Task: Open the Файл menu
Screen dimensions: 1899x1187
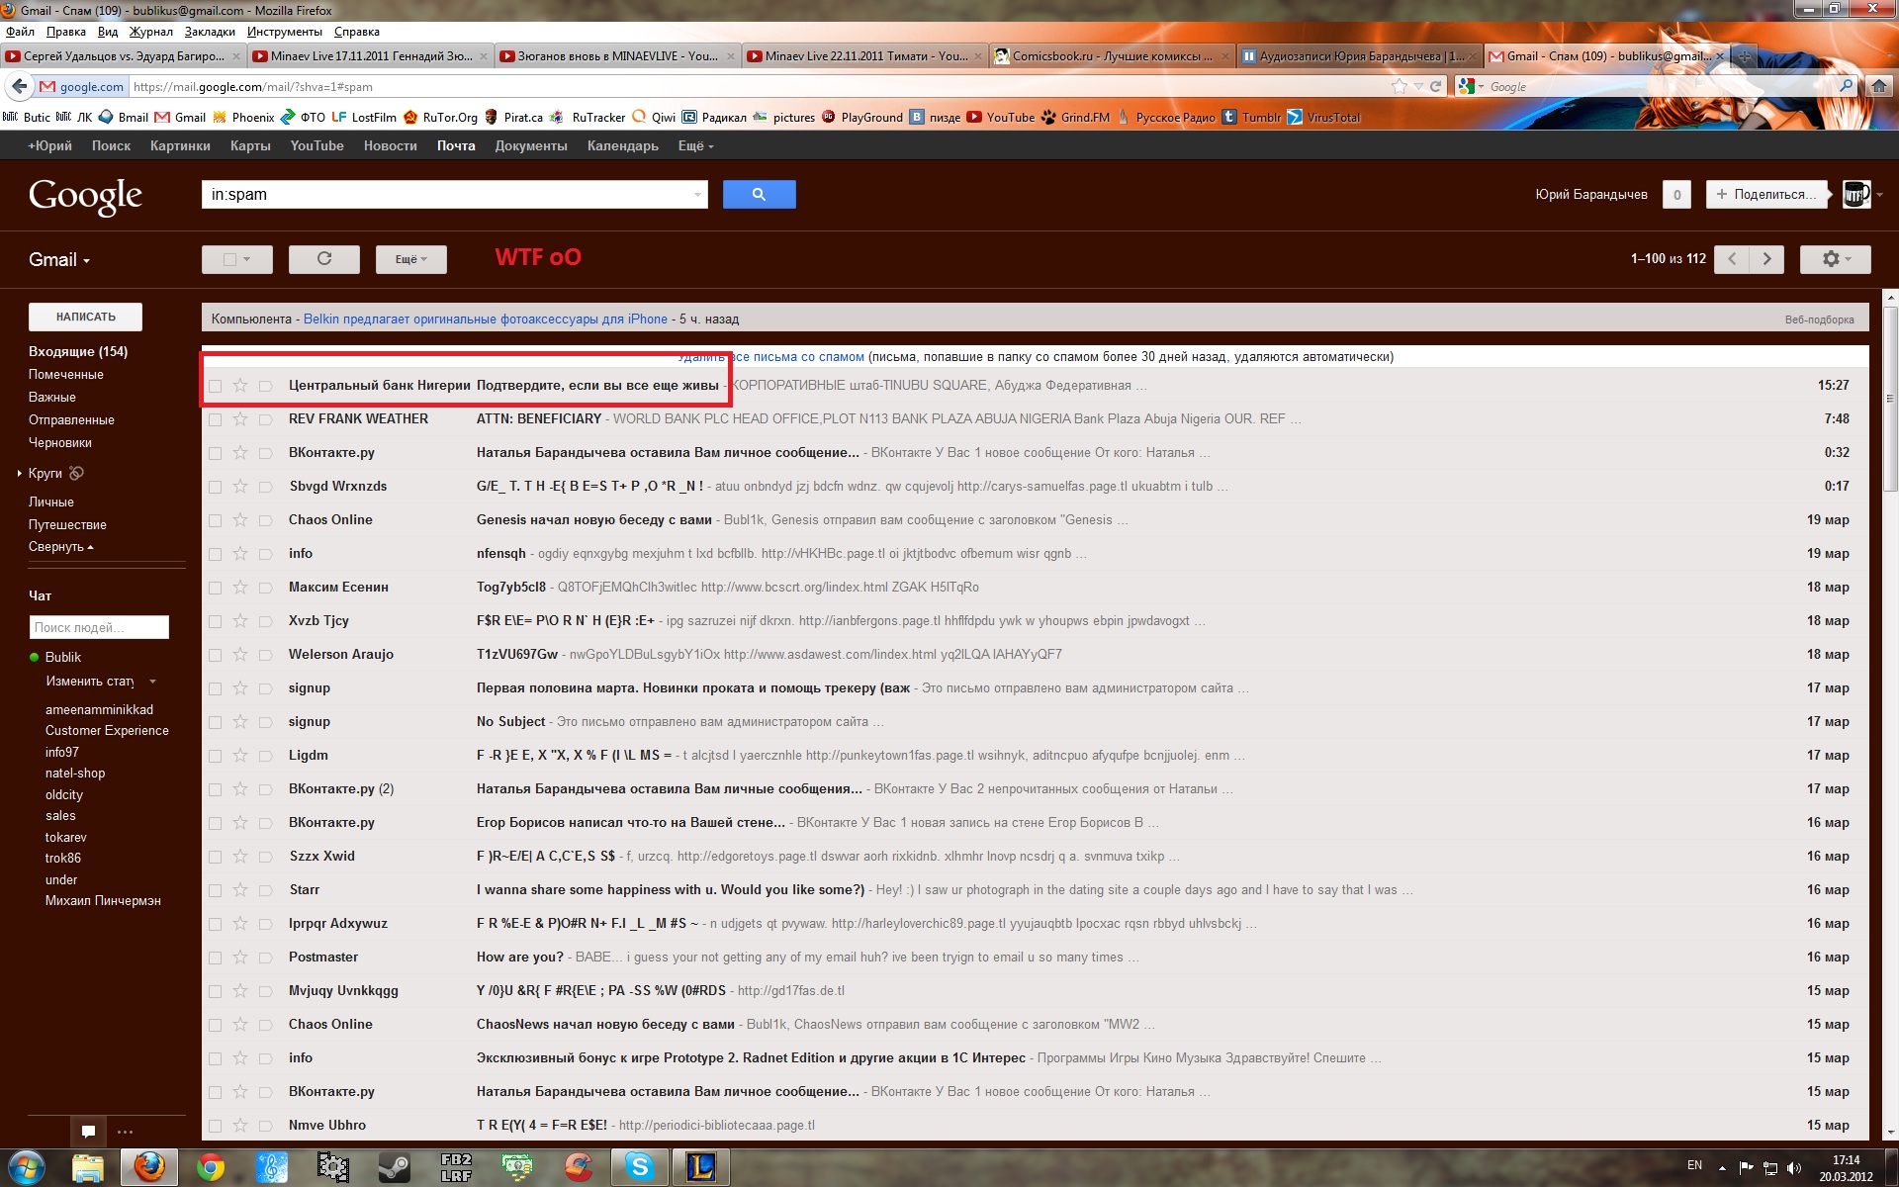Action: click(20, 32)
